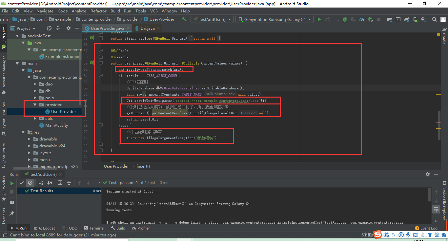
Task: Open Project panel settings gear
Action: tap(69, 28)
